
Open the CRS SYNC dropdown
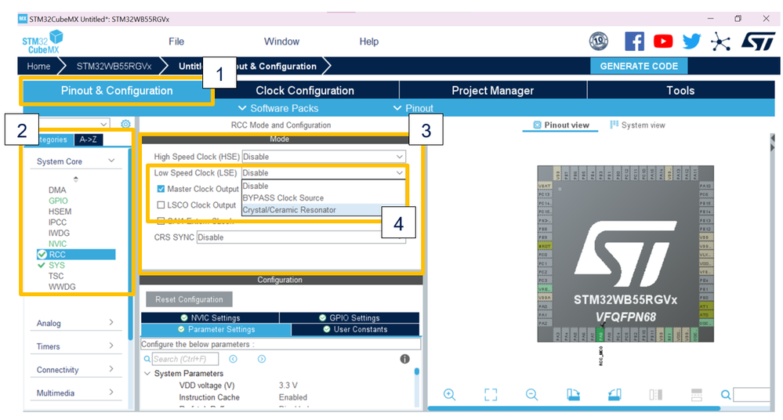point(301,237)
